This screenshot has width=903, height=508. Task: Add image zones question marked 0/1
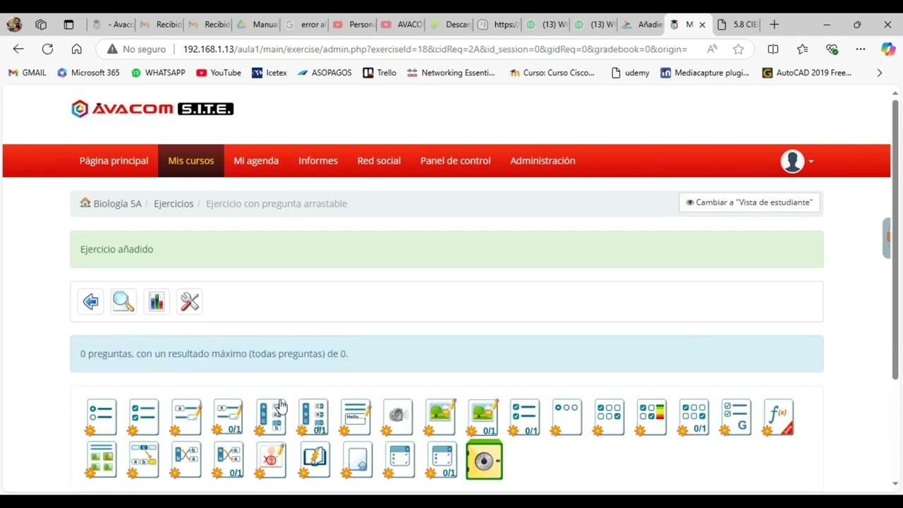[483, 417]
